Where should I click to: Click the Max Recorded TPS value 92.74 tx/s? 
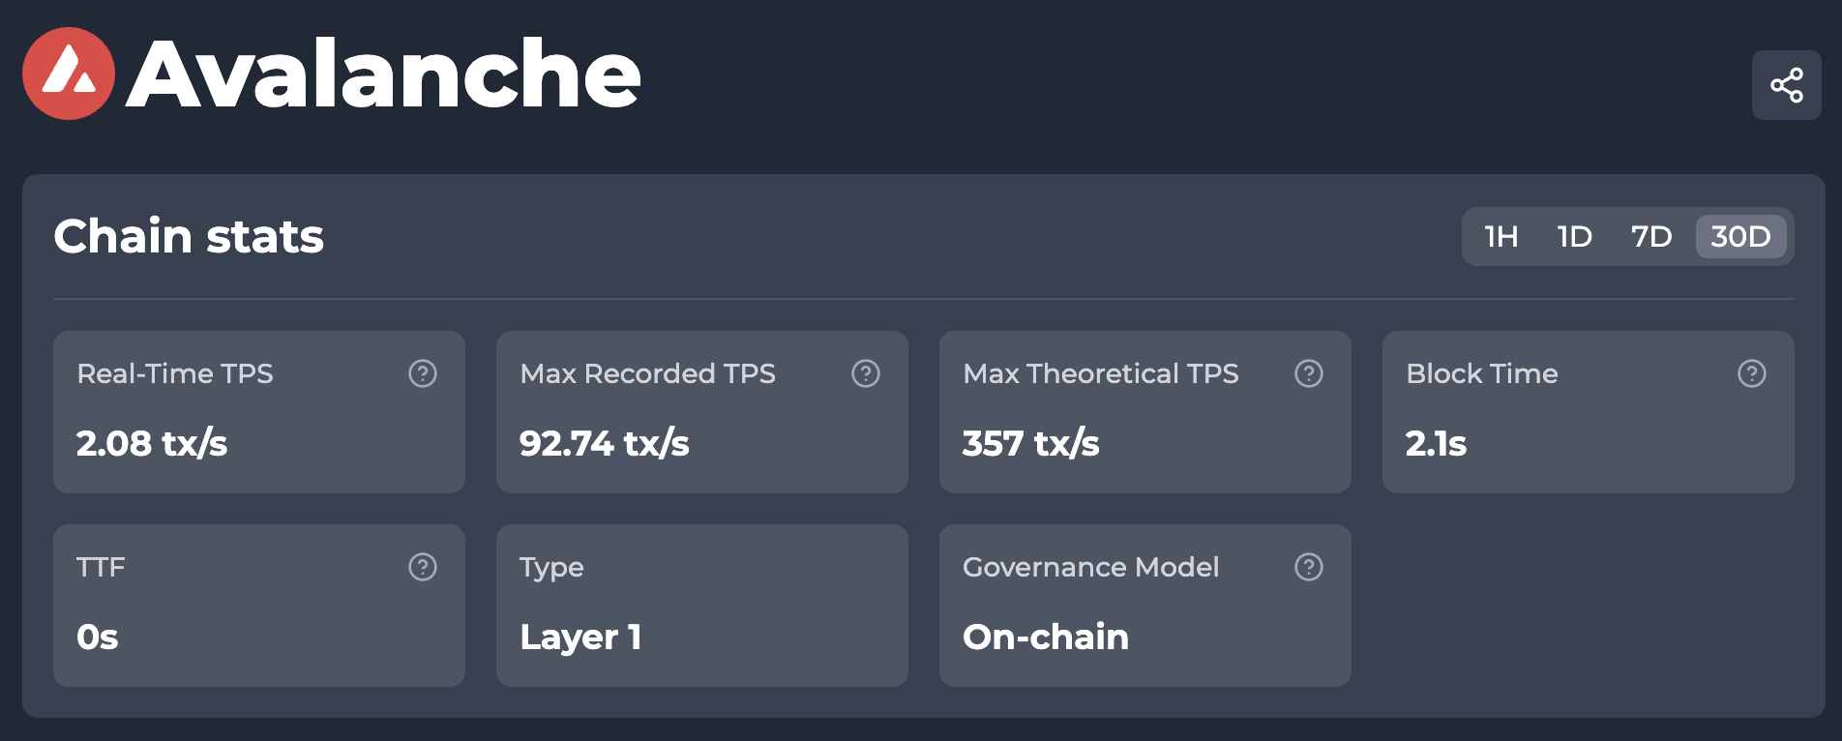605,444
